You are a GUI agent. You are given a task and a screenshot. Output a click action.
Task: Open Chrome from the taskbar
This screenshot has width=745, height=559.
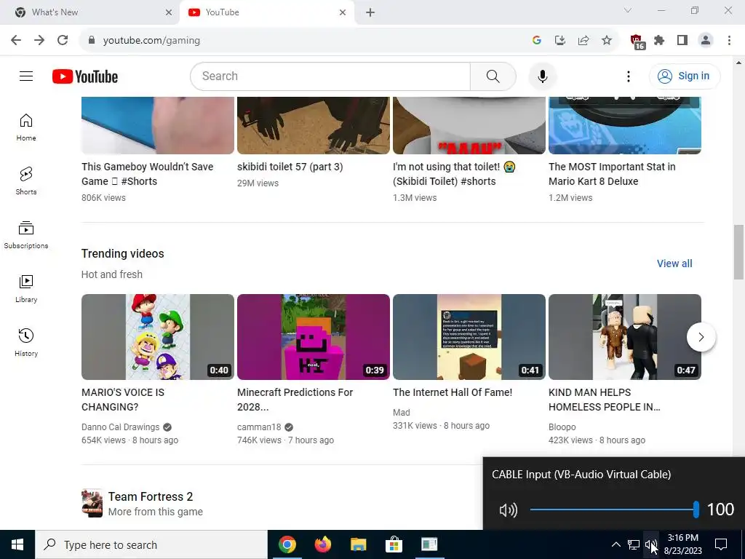point(287,544)
